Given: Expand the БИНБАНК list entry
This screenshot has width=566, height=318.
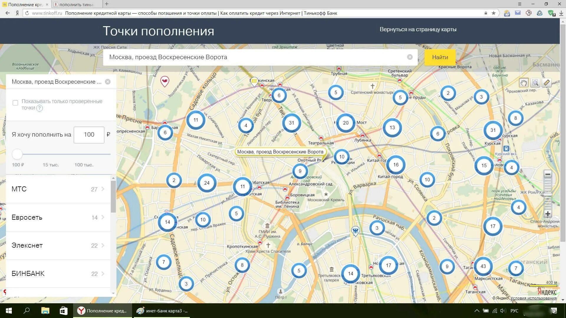Looking at the screenshot, I should coord(58,274).
